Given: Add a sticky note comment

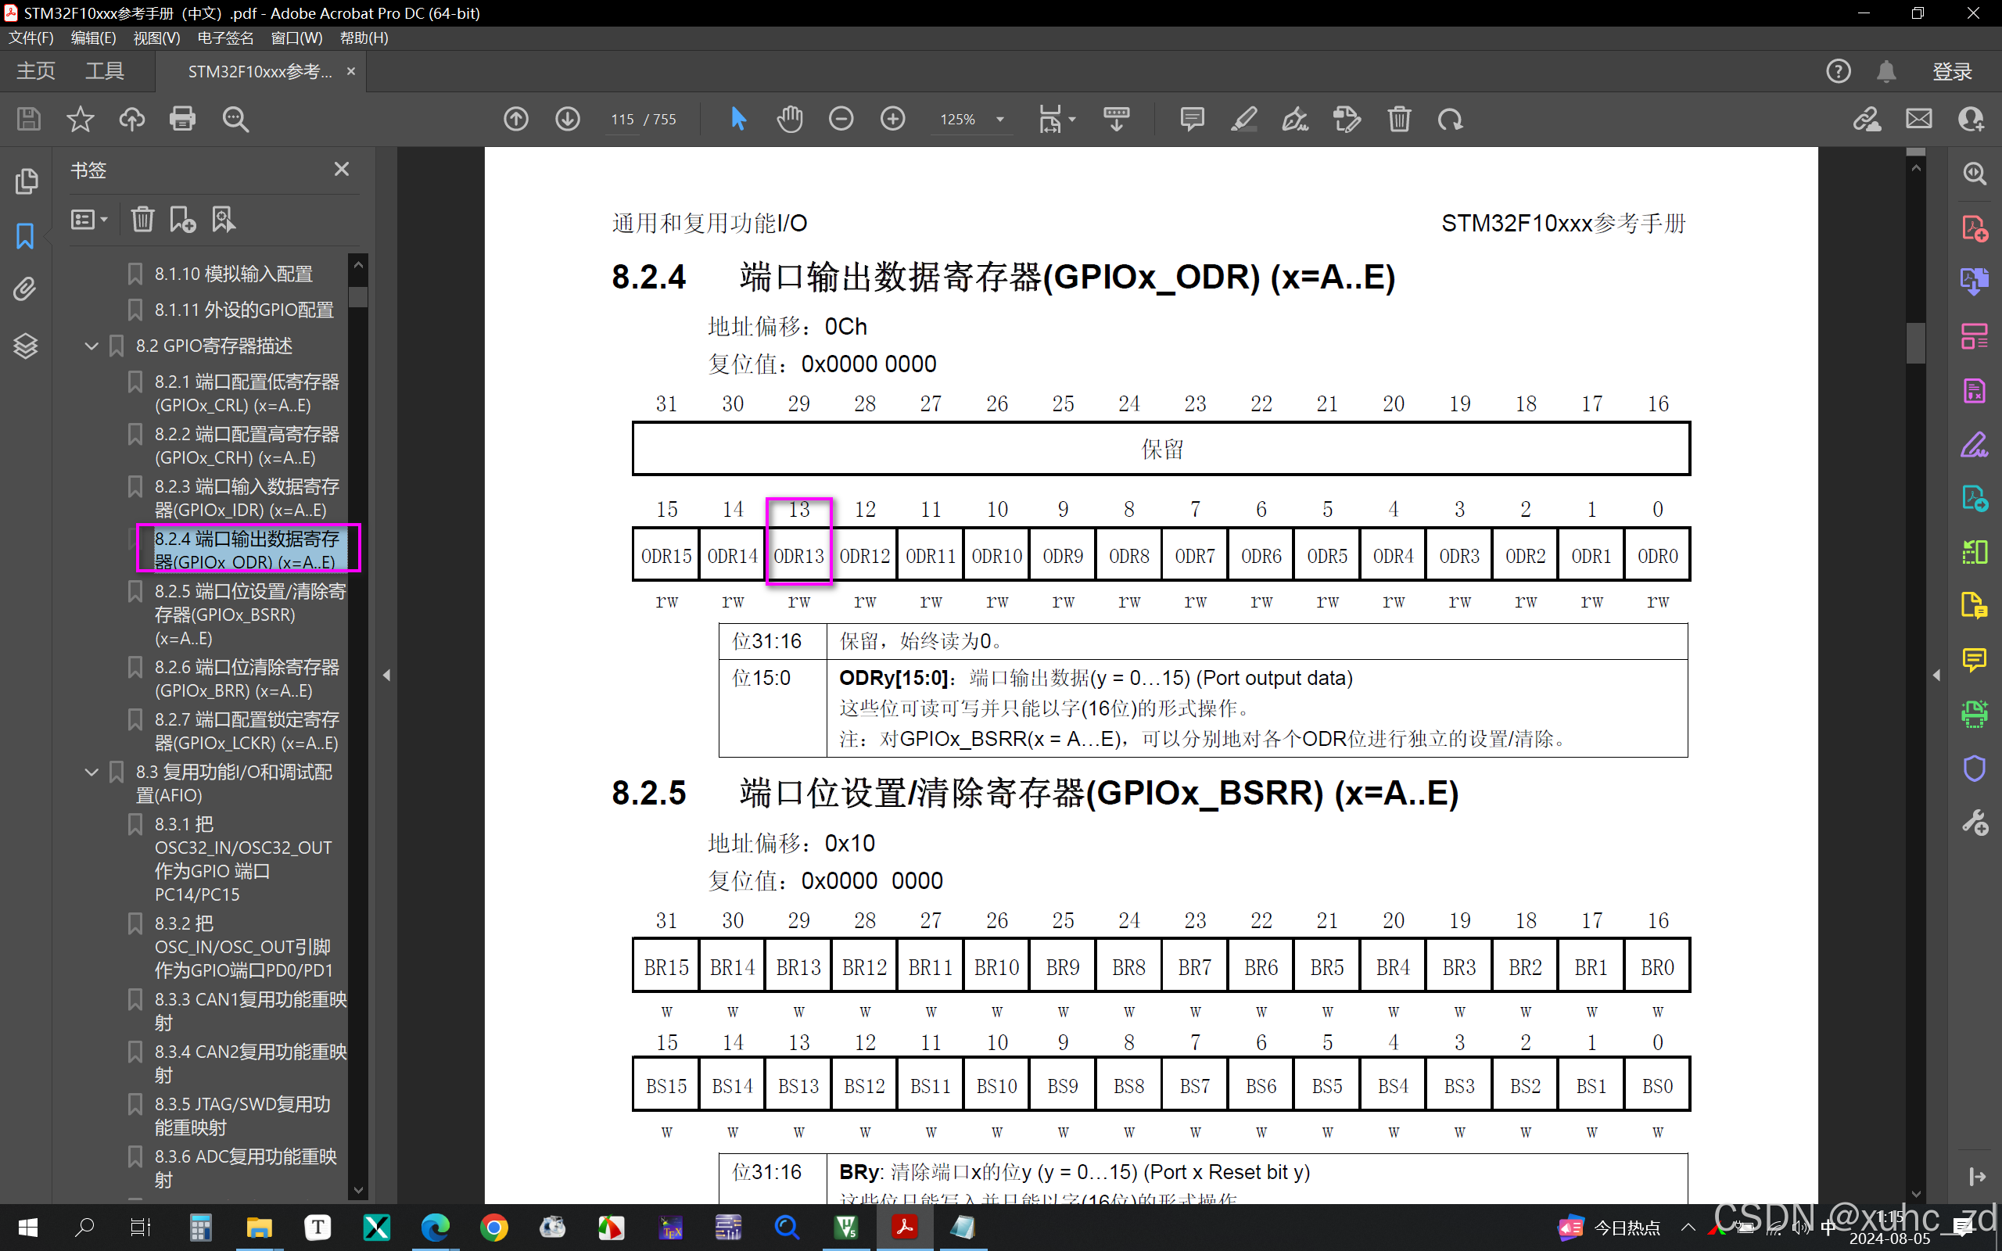Looking at the screenshot, I should pos(1192,119).
